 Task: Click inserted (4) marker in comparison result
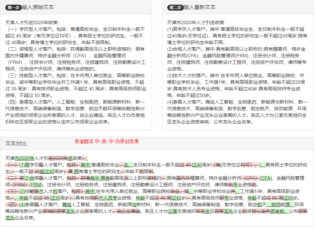tap(22, 205)
